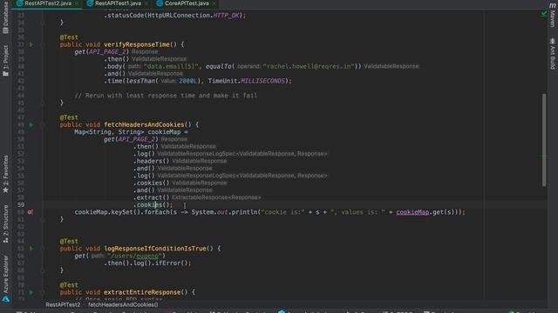The image size is (558, 313).
Task: Close the RestAPITest1.java tab
Action: pos(146,3)
